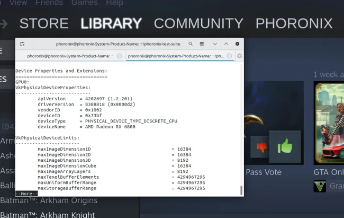The width and height of the screenshot is (344, 218).
Task: Click the forward navigation arrow in Steam
Action: [4, 24]
